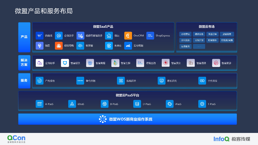Select the 增长运营 chart monitor icon

coord(162,81)
